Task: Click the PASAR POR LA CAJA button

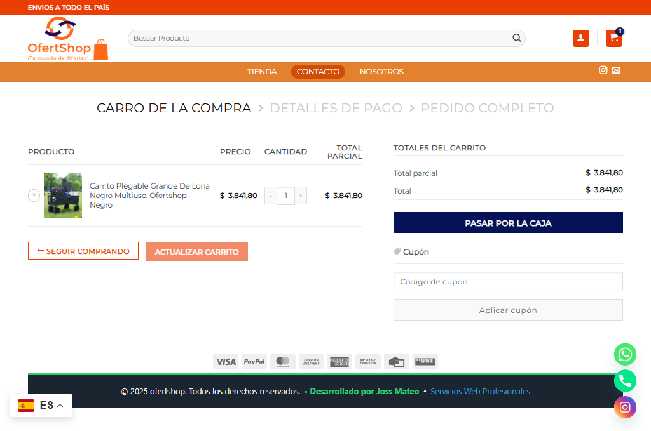Action: coord(508,222)
